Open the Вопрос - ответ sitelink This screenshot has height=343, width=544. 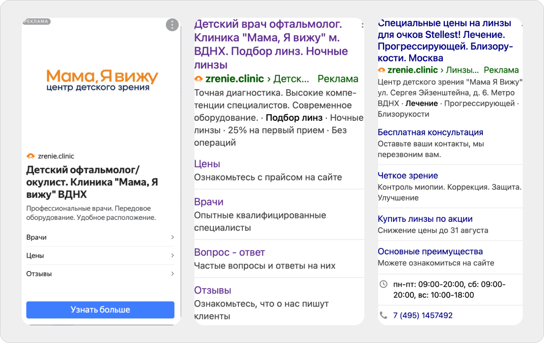pyautogui.click(x=230, y=252)
